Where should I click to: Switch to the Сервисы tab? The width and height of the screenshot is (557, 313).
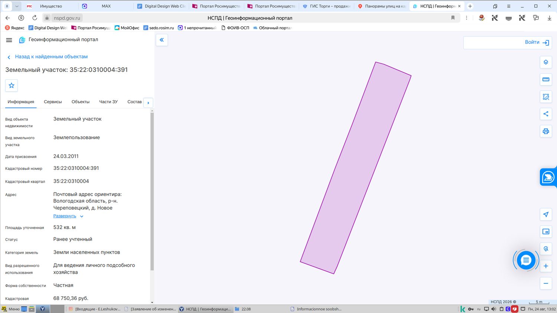tap(53, 102)
